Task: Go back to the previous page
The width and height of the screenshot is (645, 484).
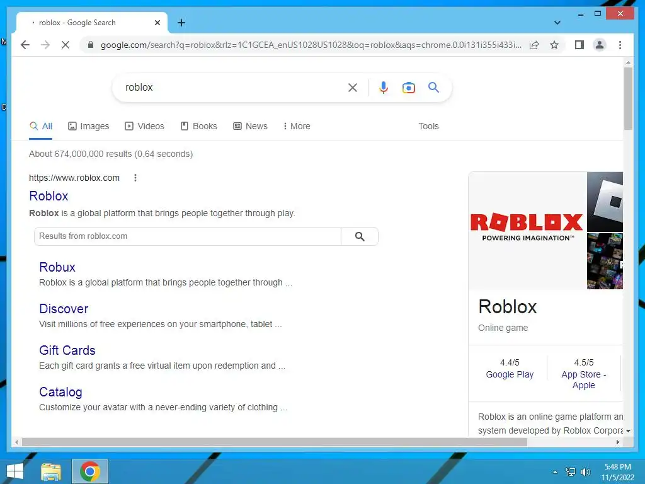Action: point(25,45)
